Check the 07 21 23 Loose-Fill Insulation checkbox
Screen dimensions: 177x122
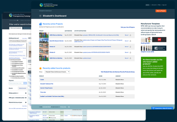(11, 68)
